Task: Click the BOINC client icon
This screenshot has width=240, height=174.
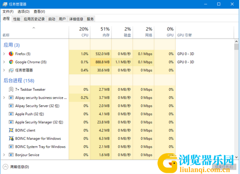Action: [x=11, y=130]
